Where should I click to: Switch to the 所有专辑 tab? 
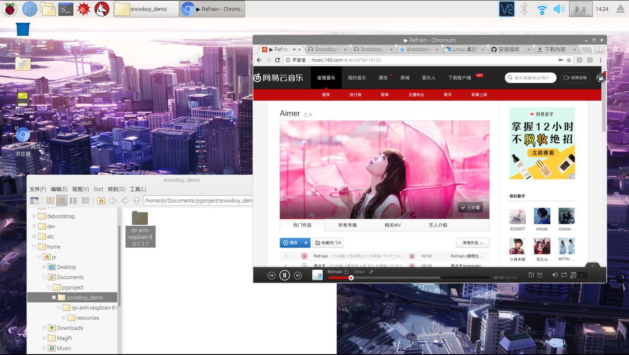(x=347, y=225)
